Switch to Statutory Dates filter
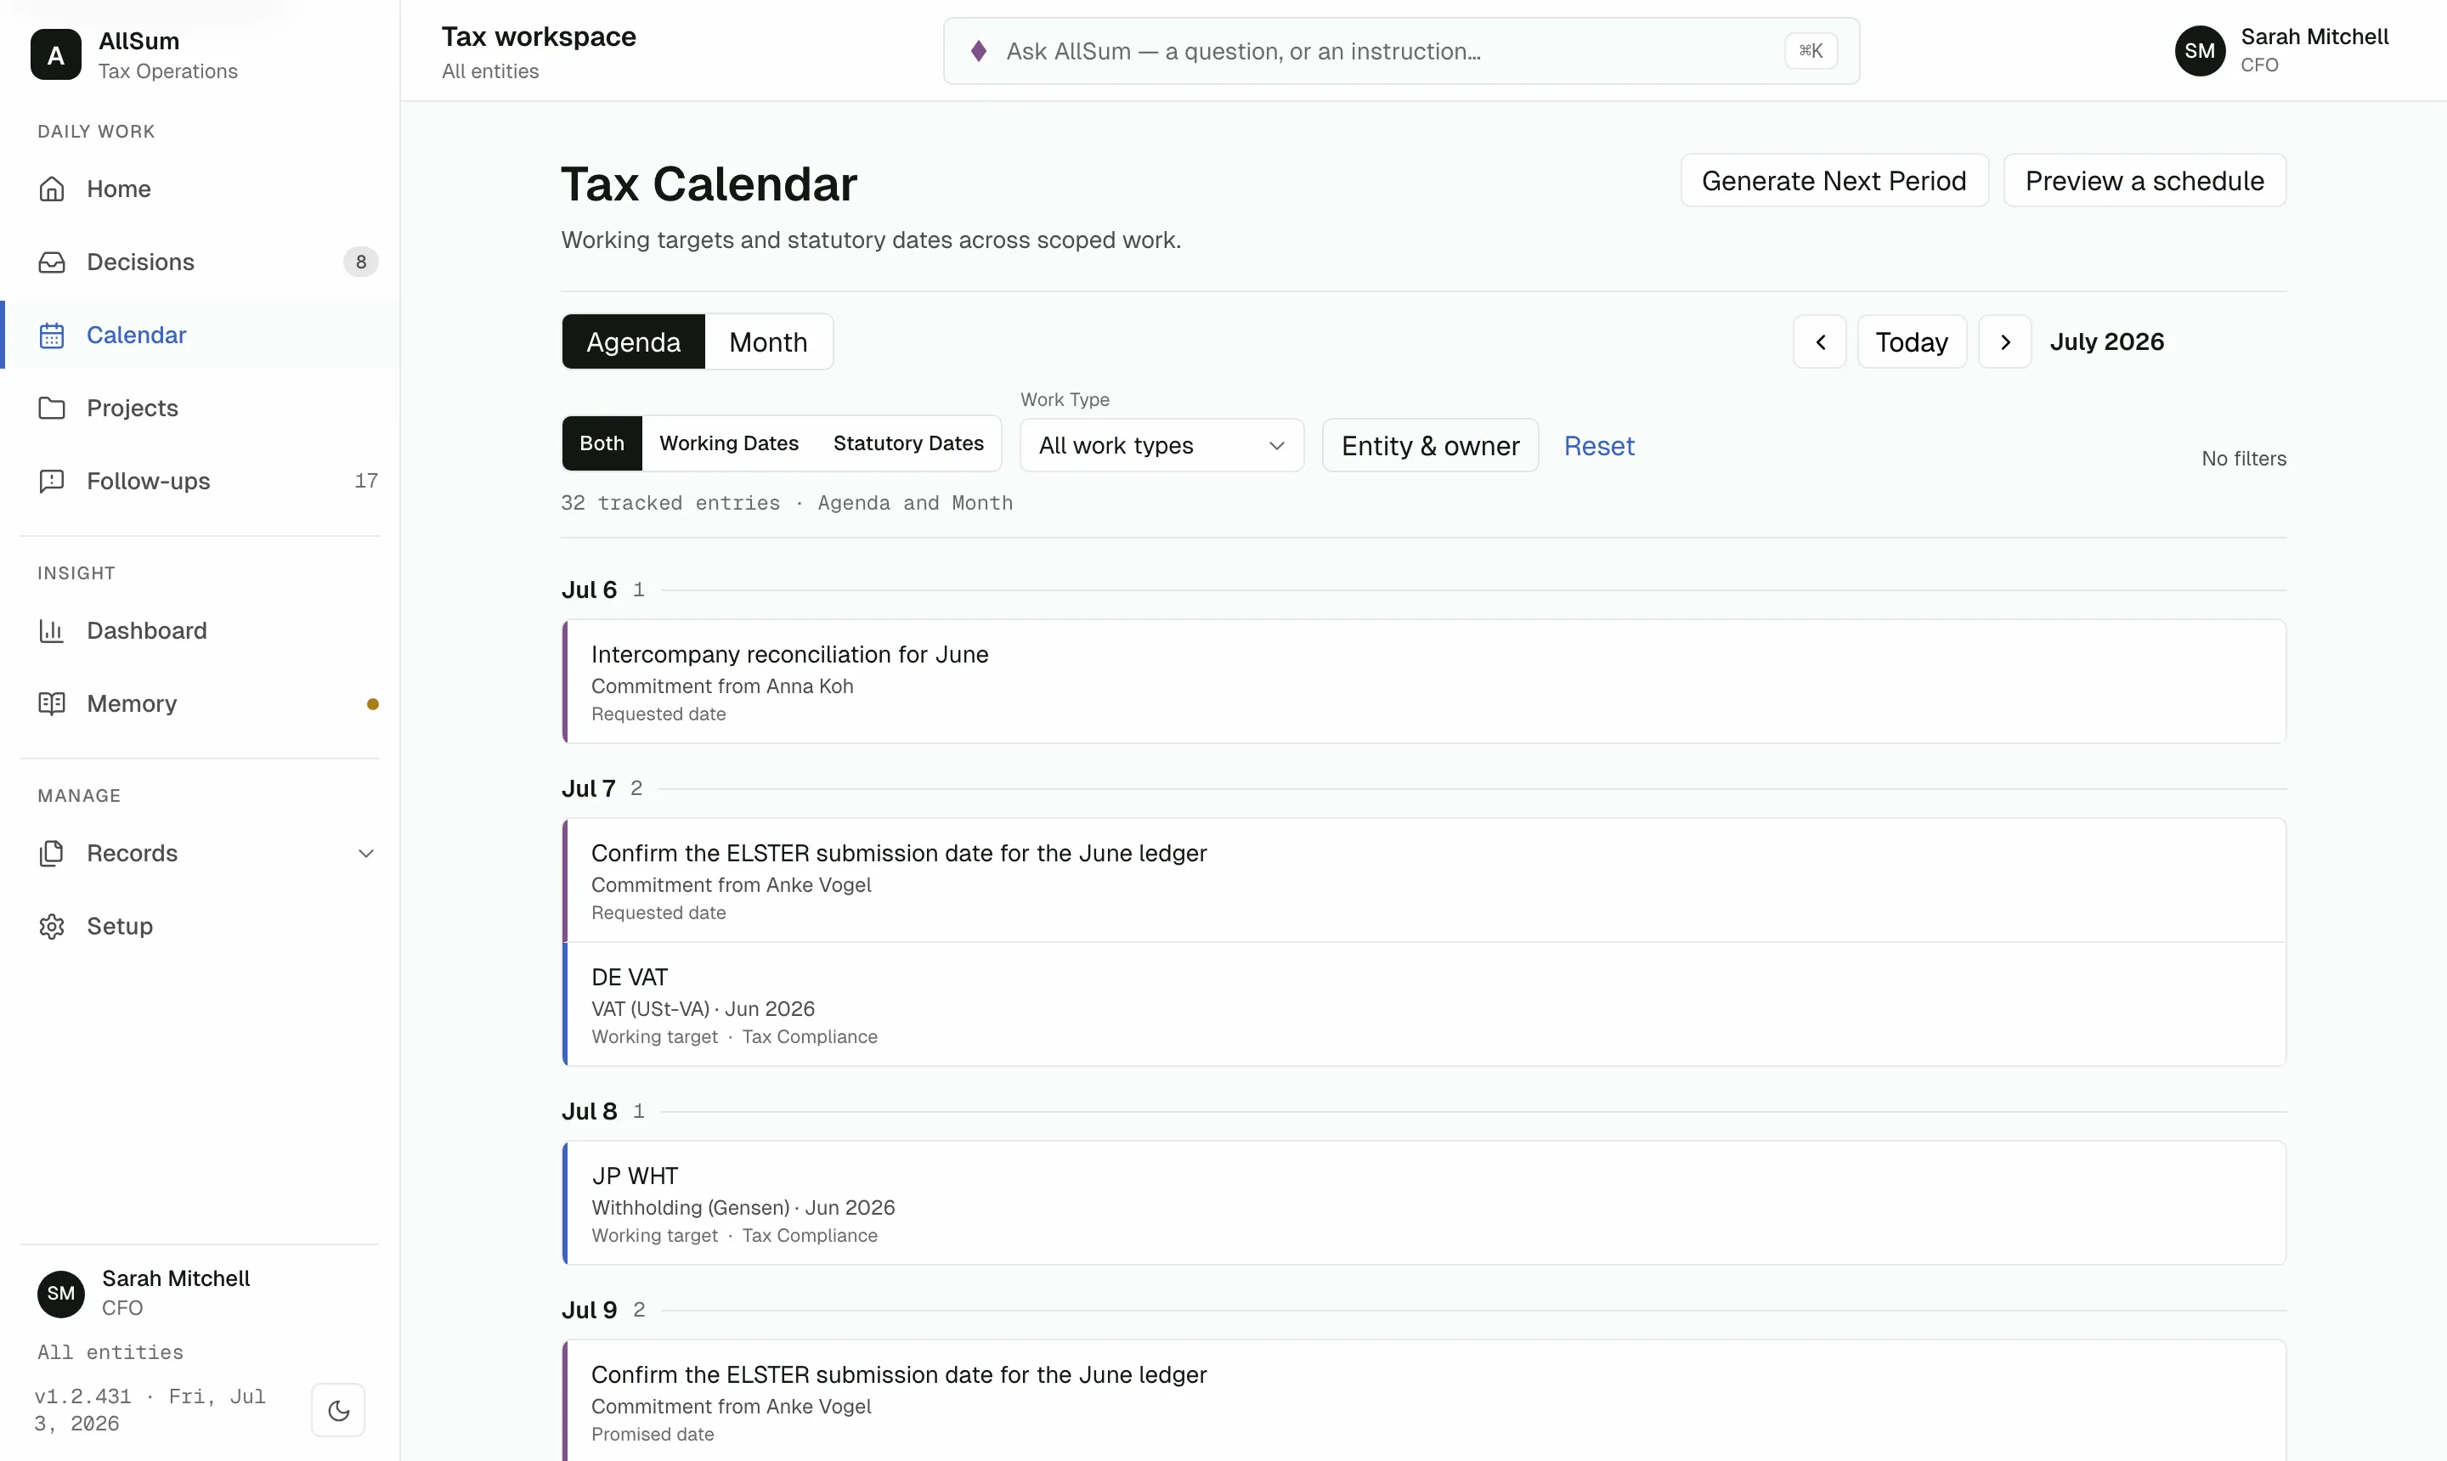This screenshot has height=1461, width=2447. coord(908,443)
